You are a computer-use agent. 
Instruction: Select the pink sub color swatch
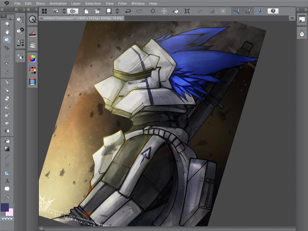(x=10, y=212)
